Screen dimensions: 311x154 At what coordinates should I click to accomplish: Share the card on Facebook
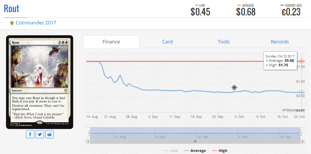click(30, 134)
